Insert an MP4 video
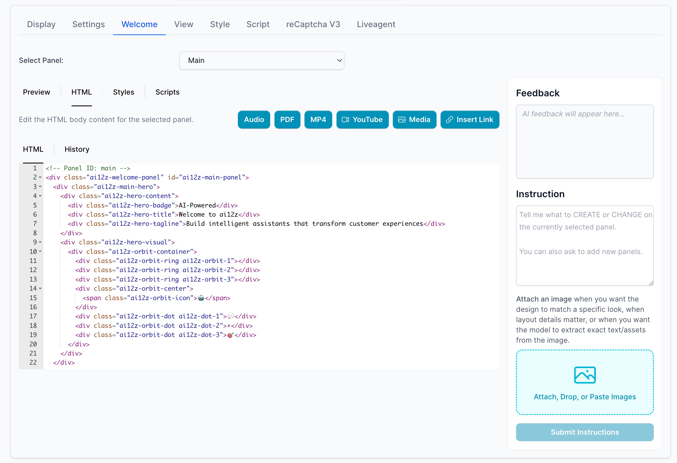677x463 pixels. pos(318,119)
